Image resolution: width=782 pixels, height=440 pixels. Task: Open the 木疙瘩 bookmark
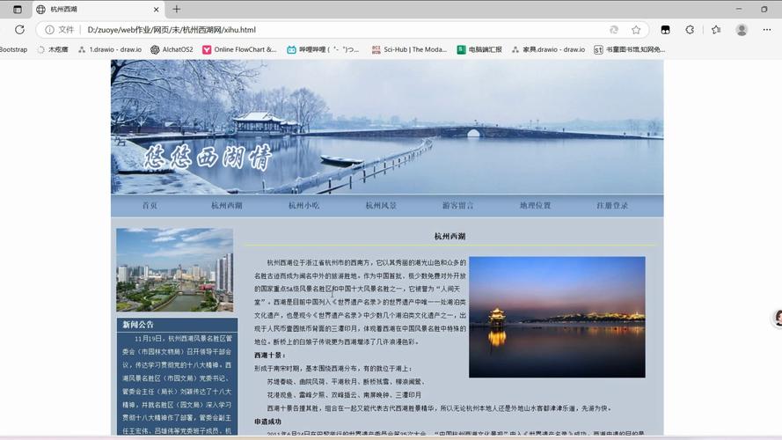coord(53,49)
